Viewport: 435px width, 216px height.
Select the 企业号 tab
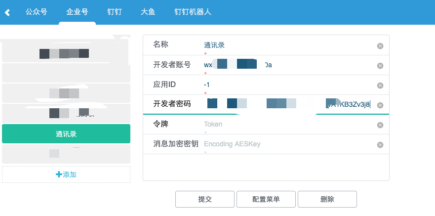77,11
